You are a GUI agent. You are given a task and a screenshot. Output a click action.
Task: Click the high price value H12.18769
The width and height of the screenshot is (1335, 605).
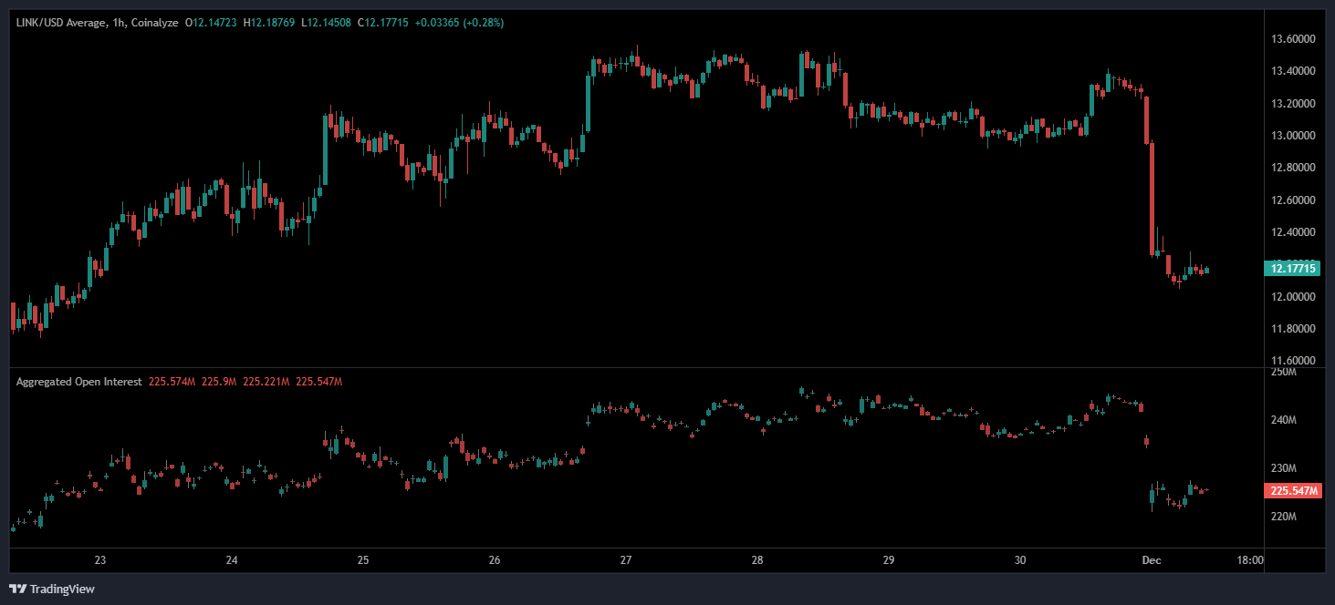click(x=273, y=22)
